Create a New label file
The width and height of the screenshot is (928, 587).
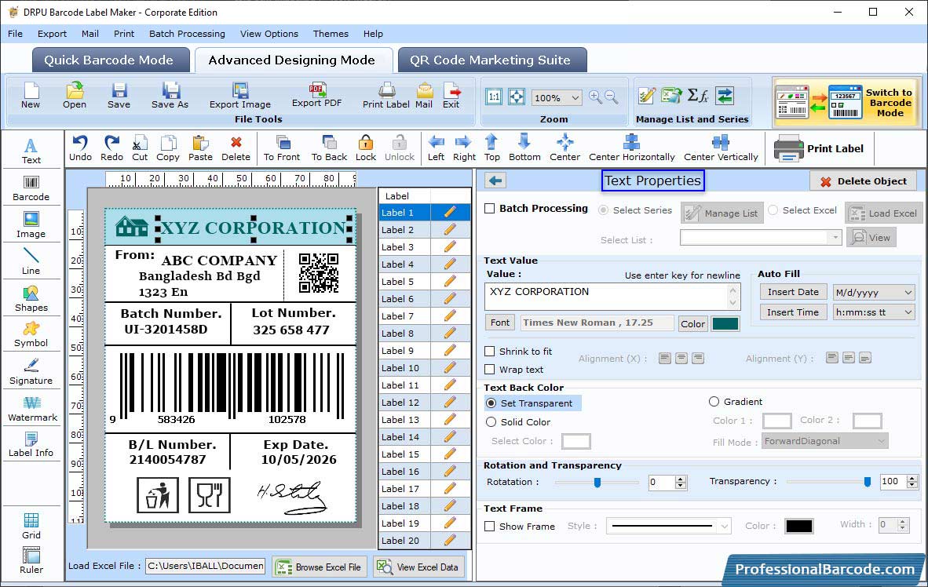point(31,96)
